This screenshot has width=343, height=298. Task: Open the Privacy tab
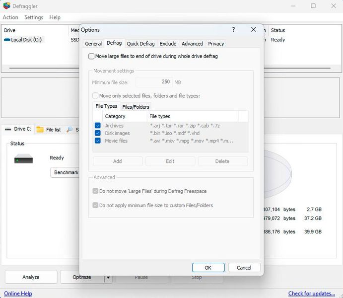tap(216, 44)
